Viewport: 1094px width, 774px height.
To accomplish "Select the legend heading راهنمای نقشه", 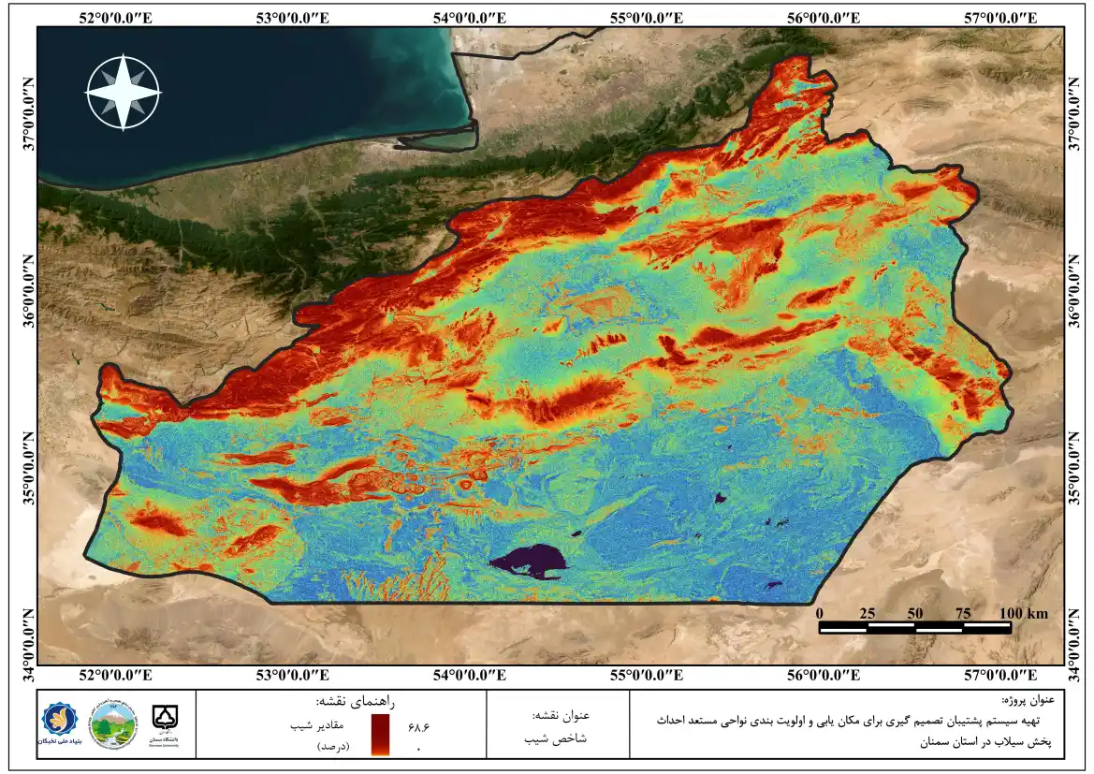I will click(x=355, y=701).
